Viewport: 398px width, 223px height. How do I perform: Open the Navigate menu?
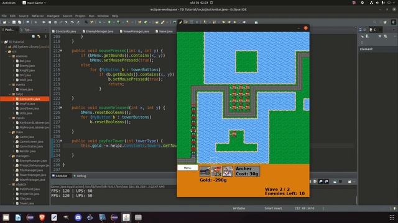(53, 16)
